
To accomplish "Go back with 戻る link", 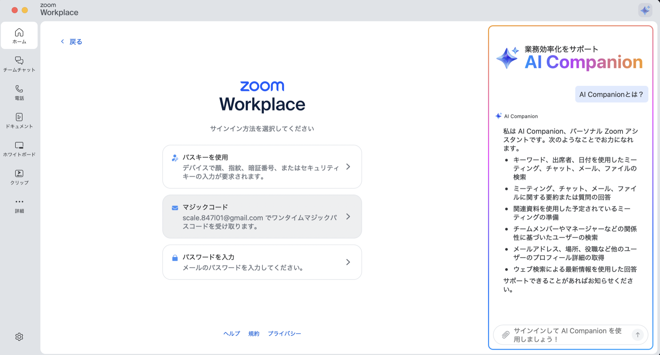I will point(71,42).
